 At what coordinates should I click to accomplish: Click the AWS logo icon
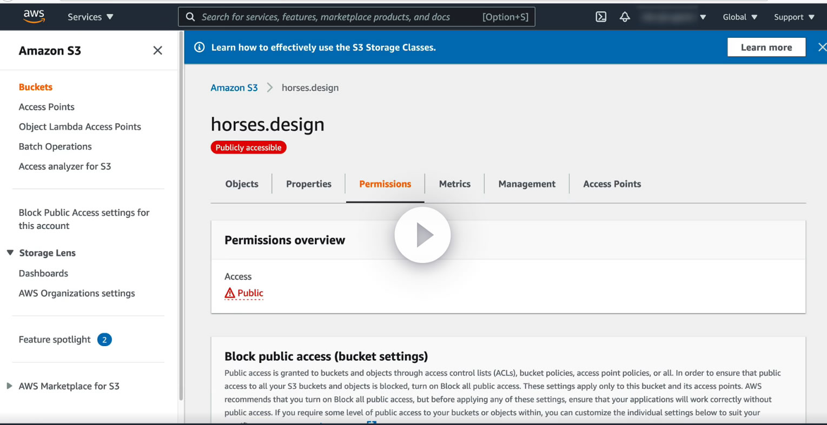(34, 17)
